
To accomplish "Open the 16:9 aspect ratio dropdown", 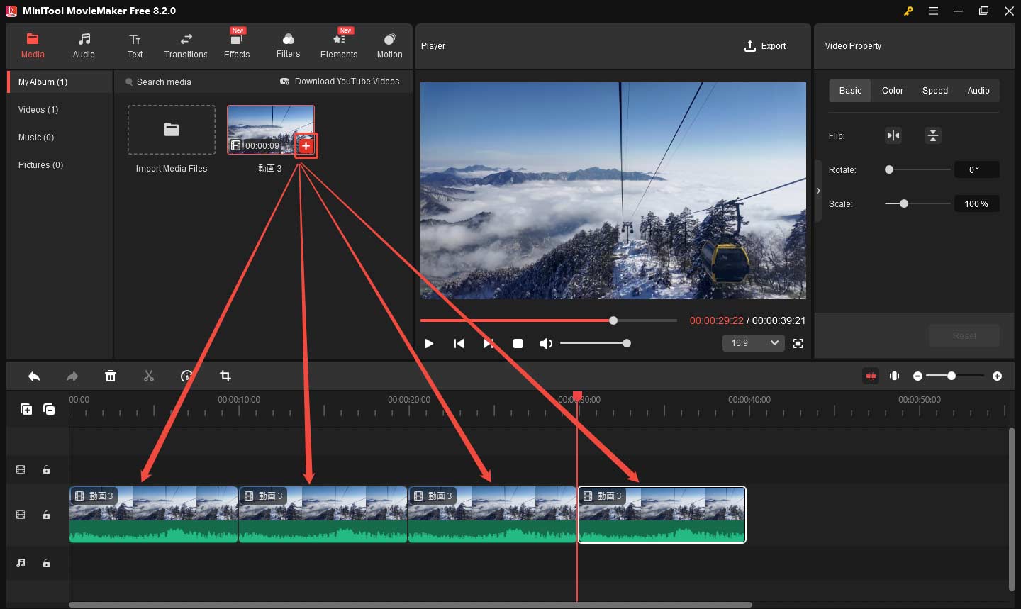I will pos(753,343).
